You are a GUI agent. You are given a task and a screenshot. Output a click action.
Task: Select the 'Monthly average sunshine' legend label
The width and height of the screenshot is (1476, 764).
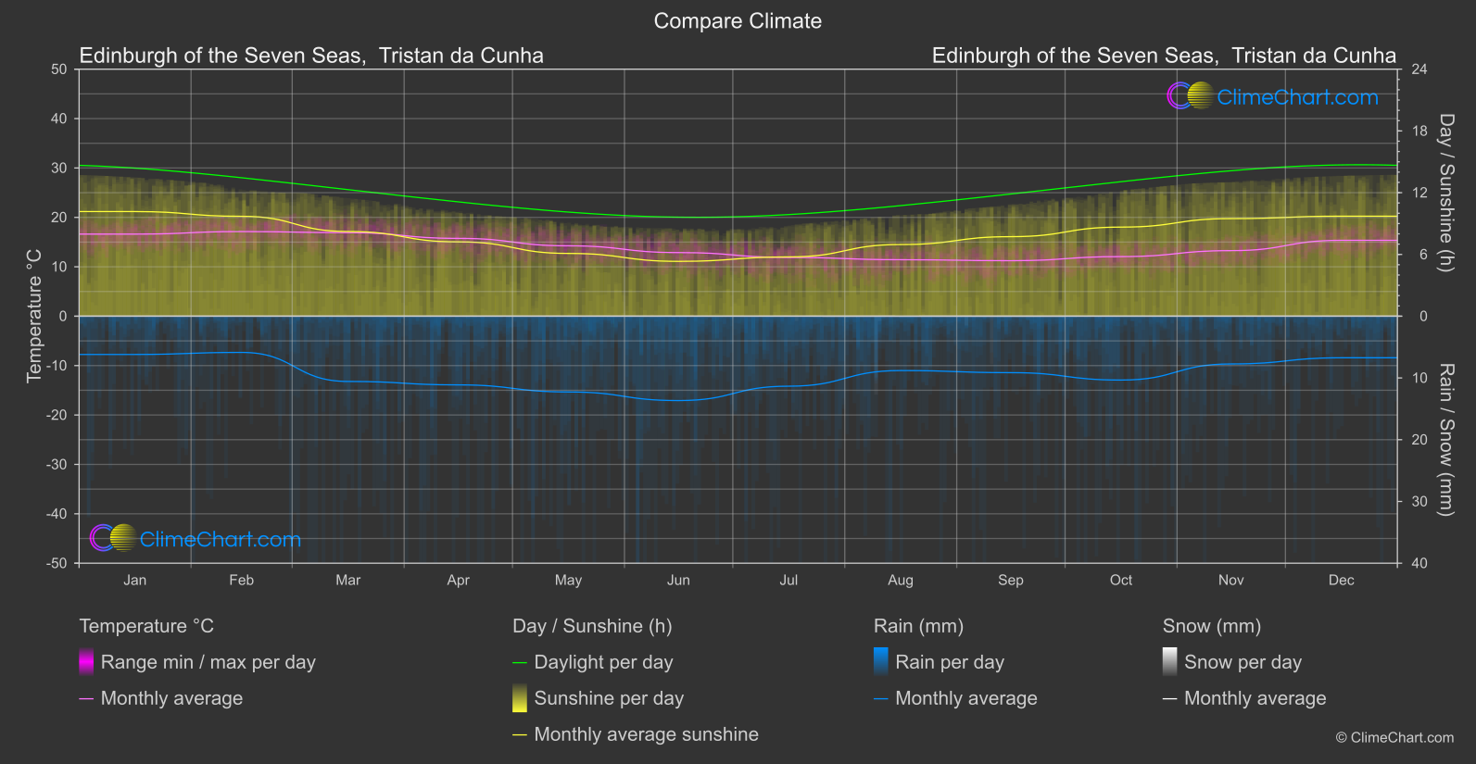647,734
